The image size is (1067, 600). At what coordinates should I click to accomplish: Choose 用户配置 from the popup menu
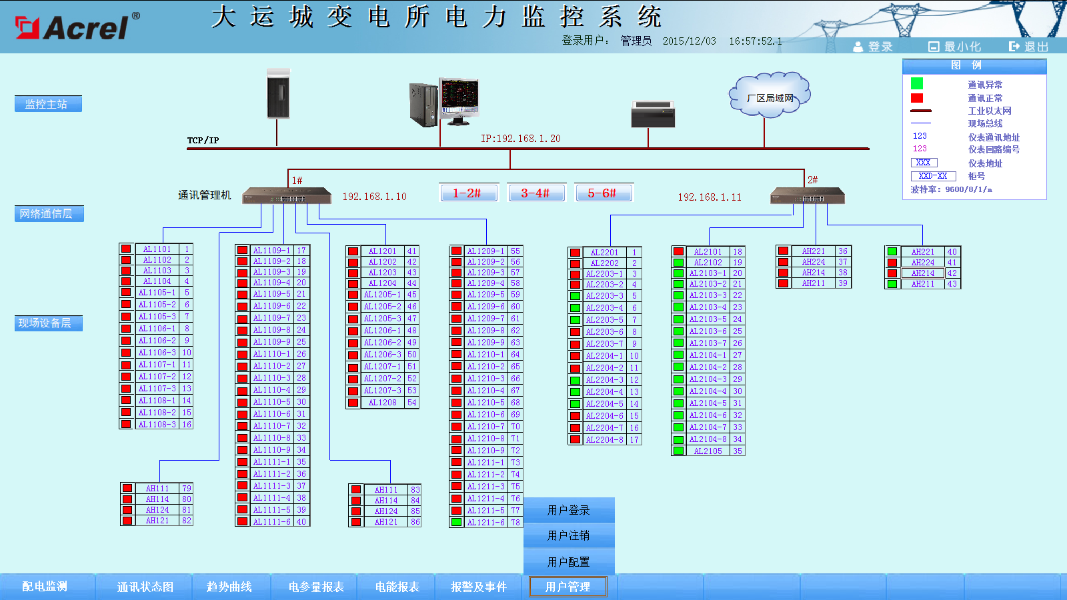(x=569, y=562)
